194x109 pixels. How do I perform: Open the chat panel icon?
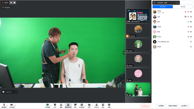75,106
